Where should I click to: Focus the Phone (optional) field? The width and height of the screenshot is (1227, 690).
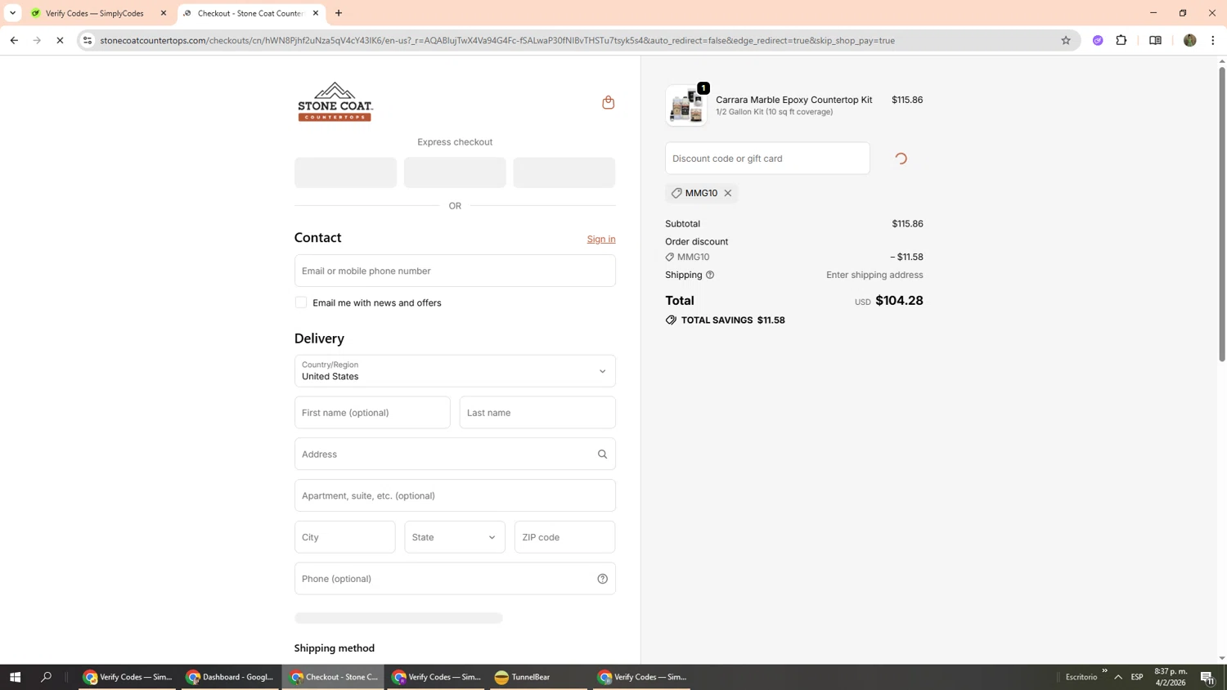tap(455, 579)
